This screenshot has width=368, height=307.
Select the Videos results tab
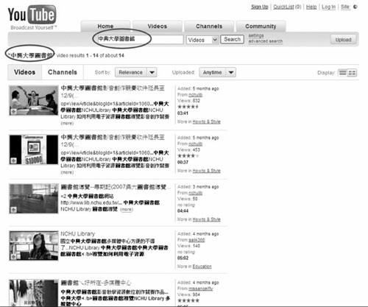(x=24, y=72)
